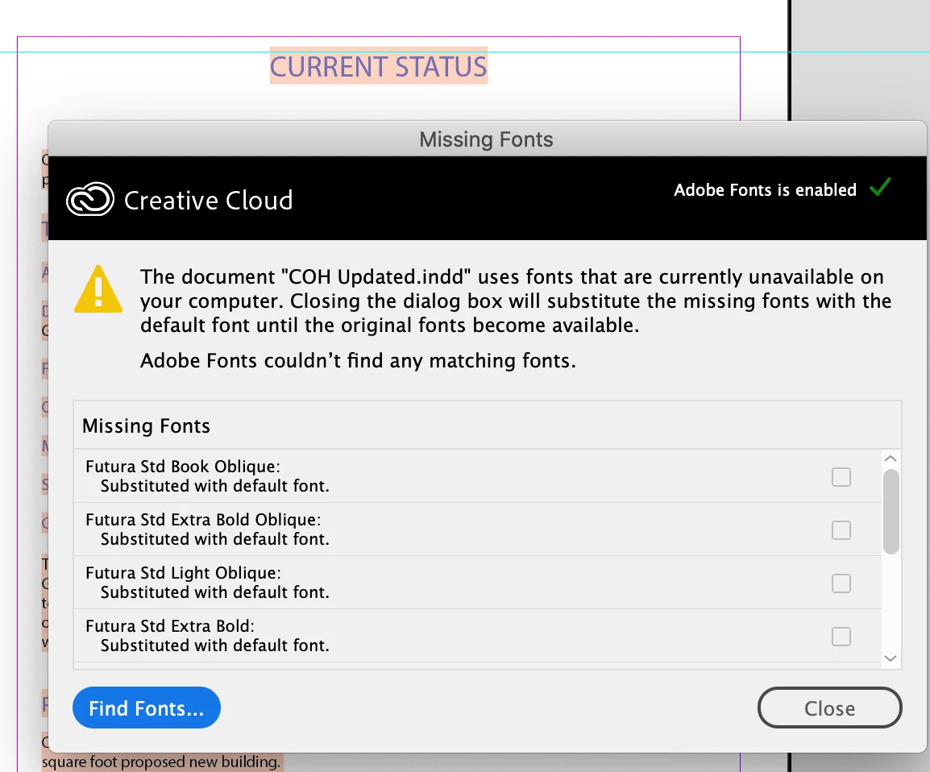Click the missing fonts list scrollbar thumb

point(891,511)
